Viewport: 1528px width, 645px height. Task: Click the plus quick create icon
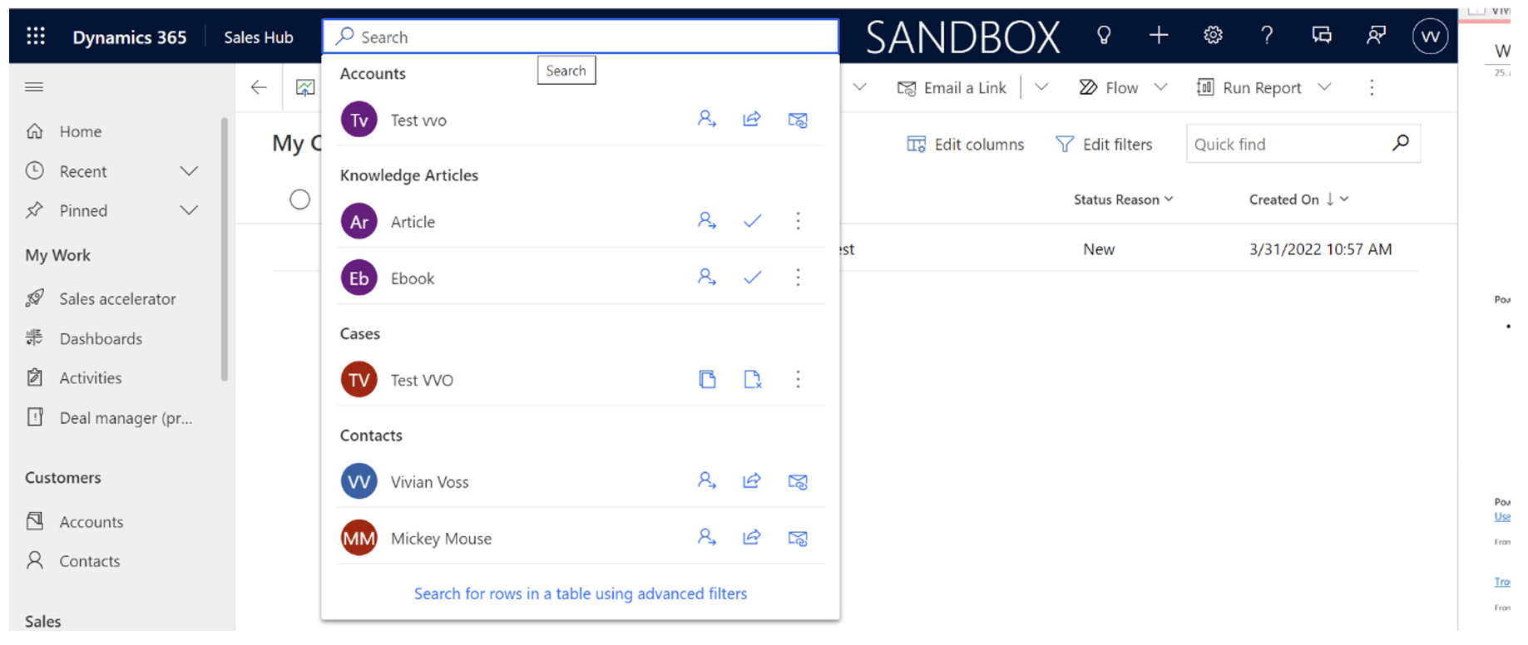(1159, 35)
